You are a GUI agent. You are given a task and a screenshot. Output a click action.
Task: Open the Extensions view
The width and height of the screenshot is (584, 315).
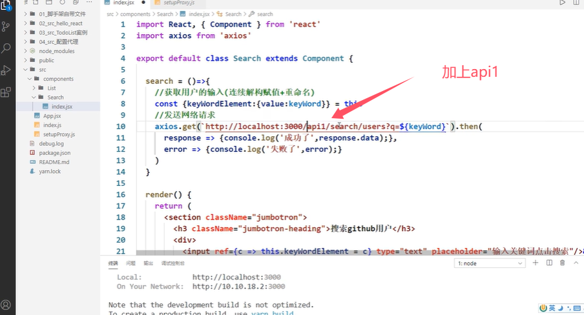coord(6,92)
